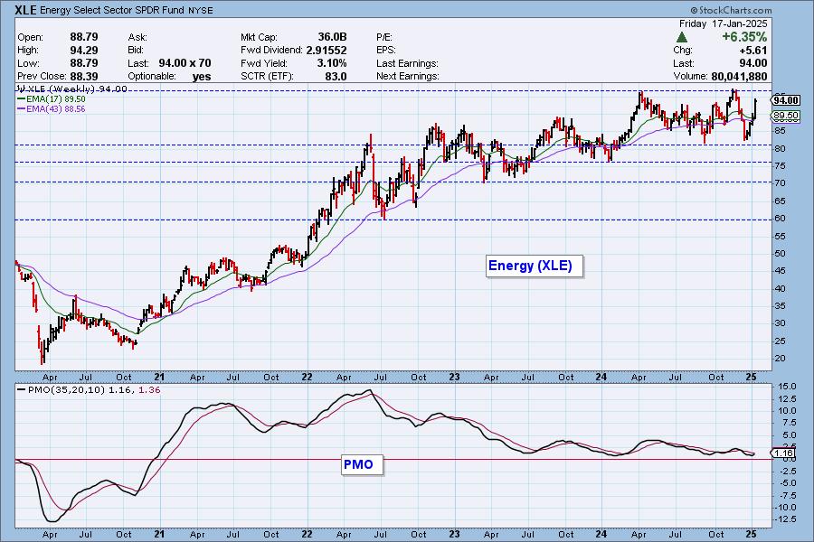The width and height of the screenshot is (814, 542).
Task: Select the Fwd Yield 3.10% value
Action: (332, 63)
